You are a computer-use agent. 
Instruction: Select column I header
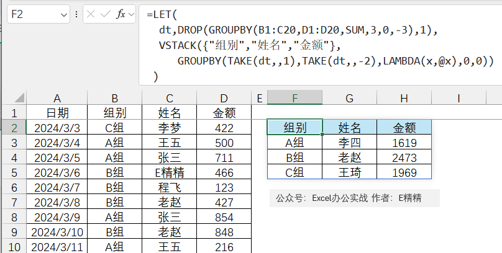459,98
